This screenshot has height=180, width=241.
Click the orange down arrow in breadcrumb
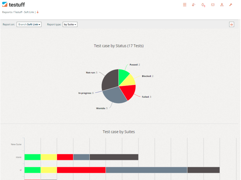38,12
